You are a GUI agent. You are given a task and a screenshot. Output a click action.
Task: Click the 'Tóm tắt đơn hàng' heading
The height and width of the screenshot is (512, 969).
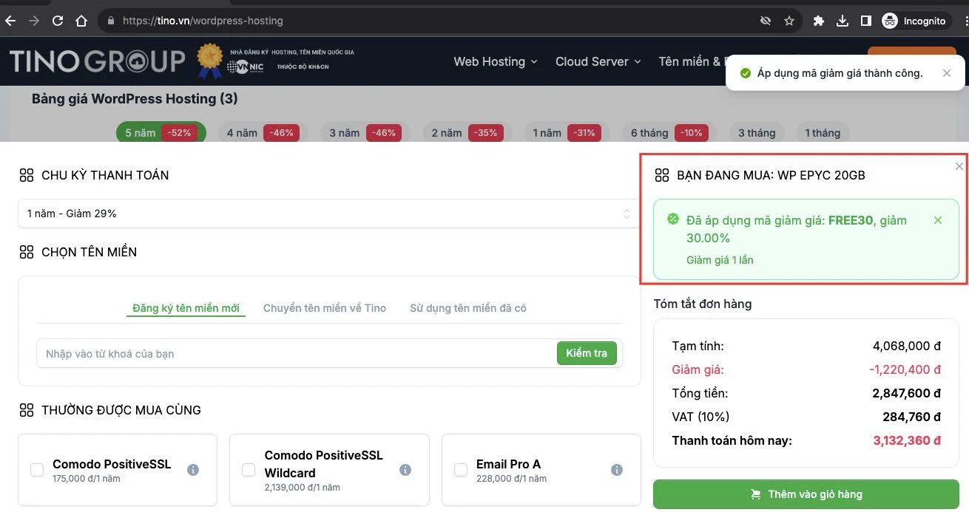[x=703, y=304]
